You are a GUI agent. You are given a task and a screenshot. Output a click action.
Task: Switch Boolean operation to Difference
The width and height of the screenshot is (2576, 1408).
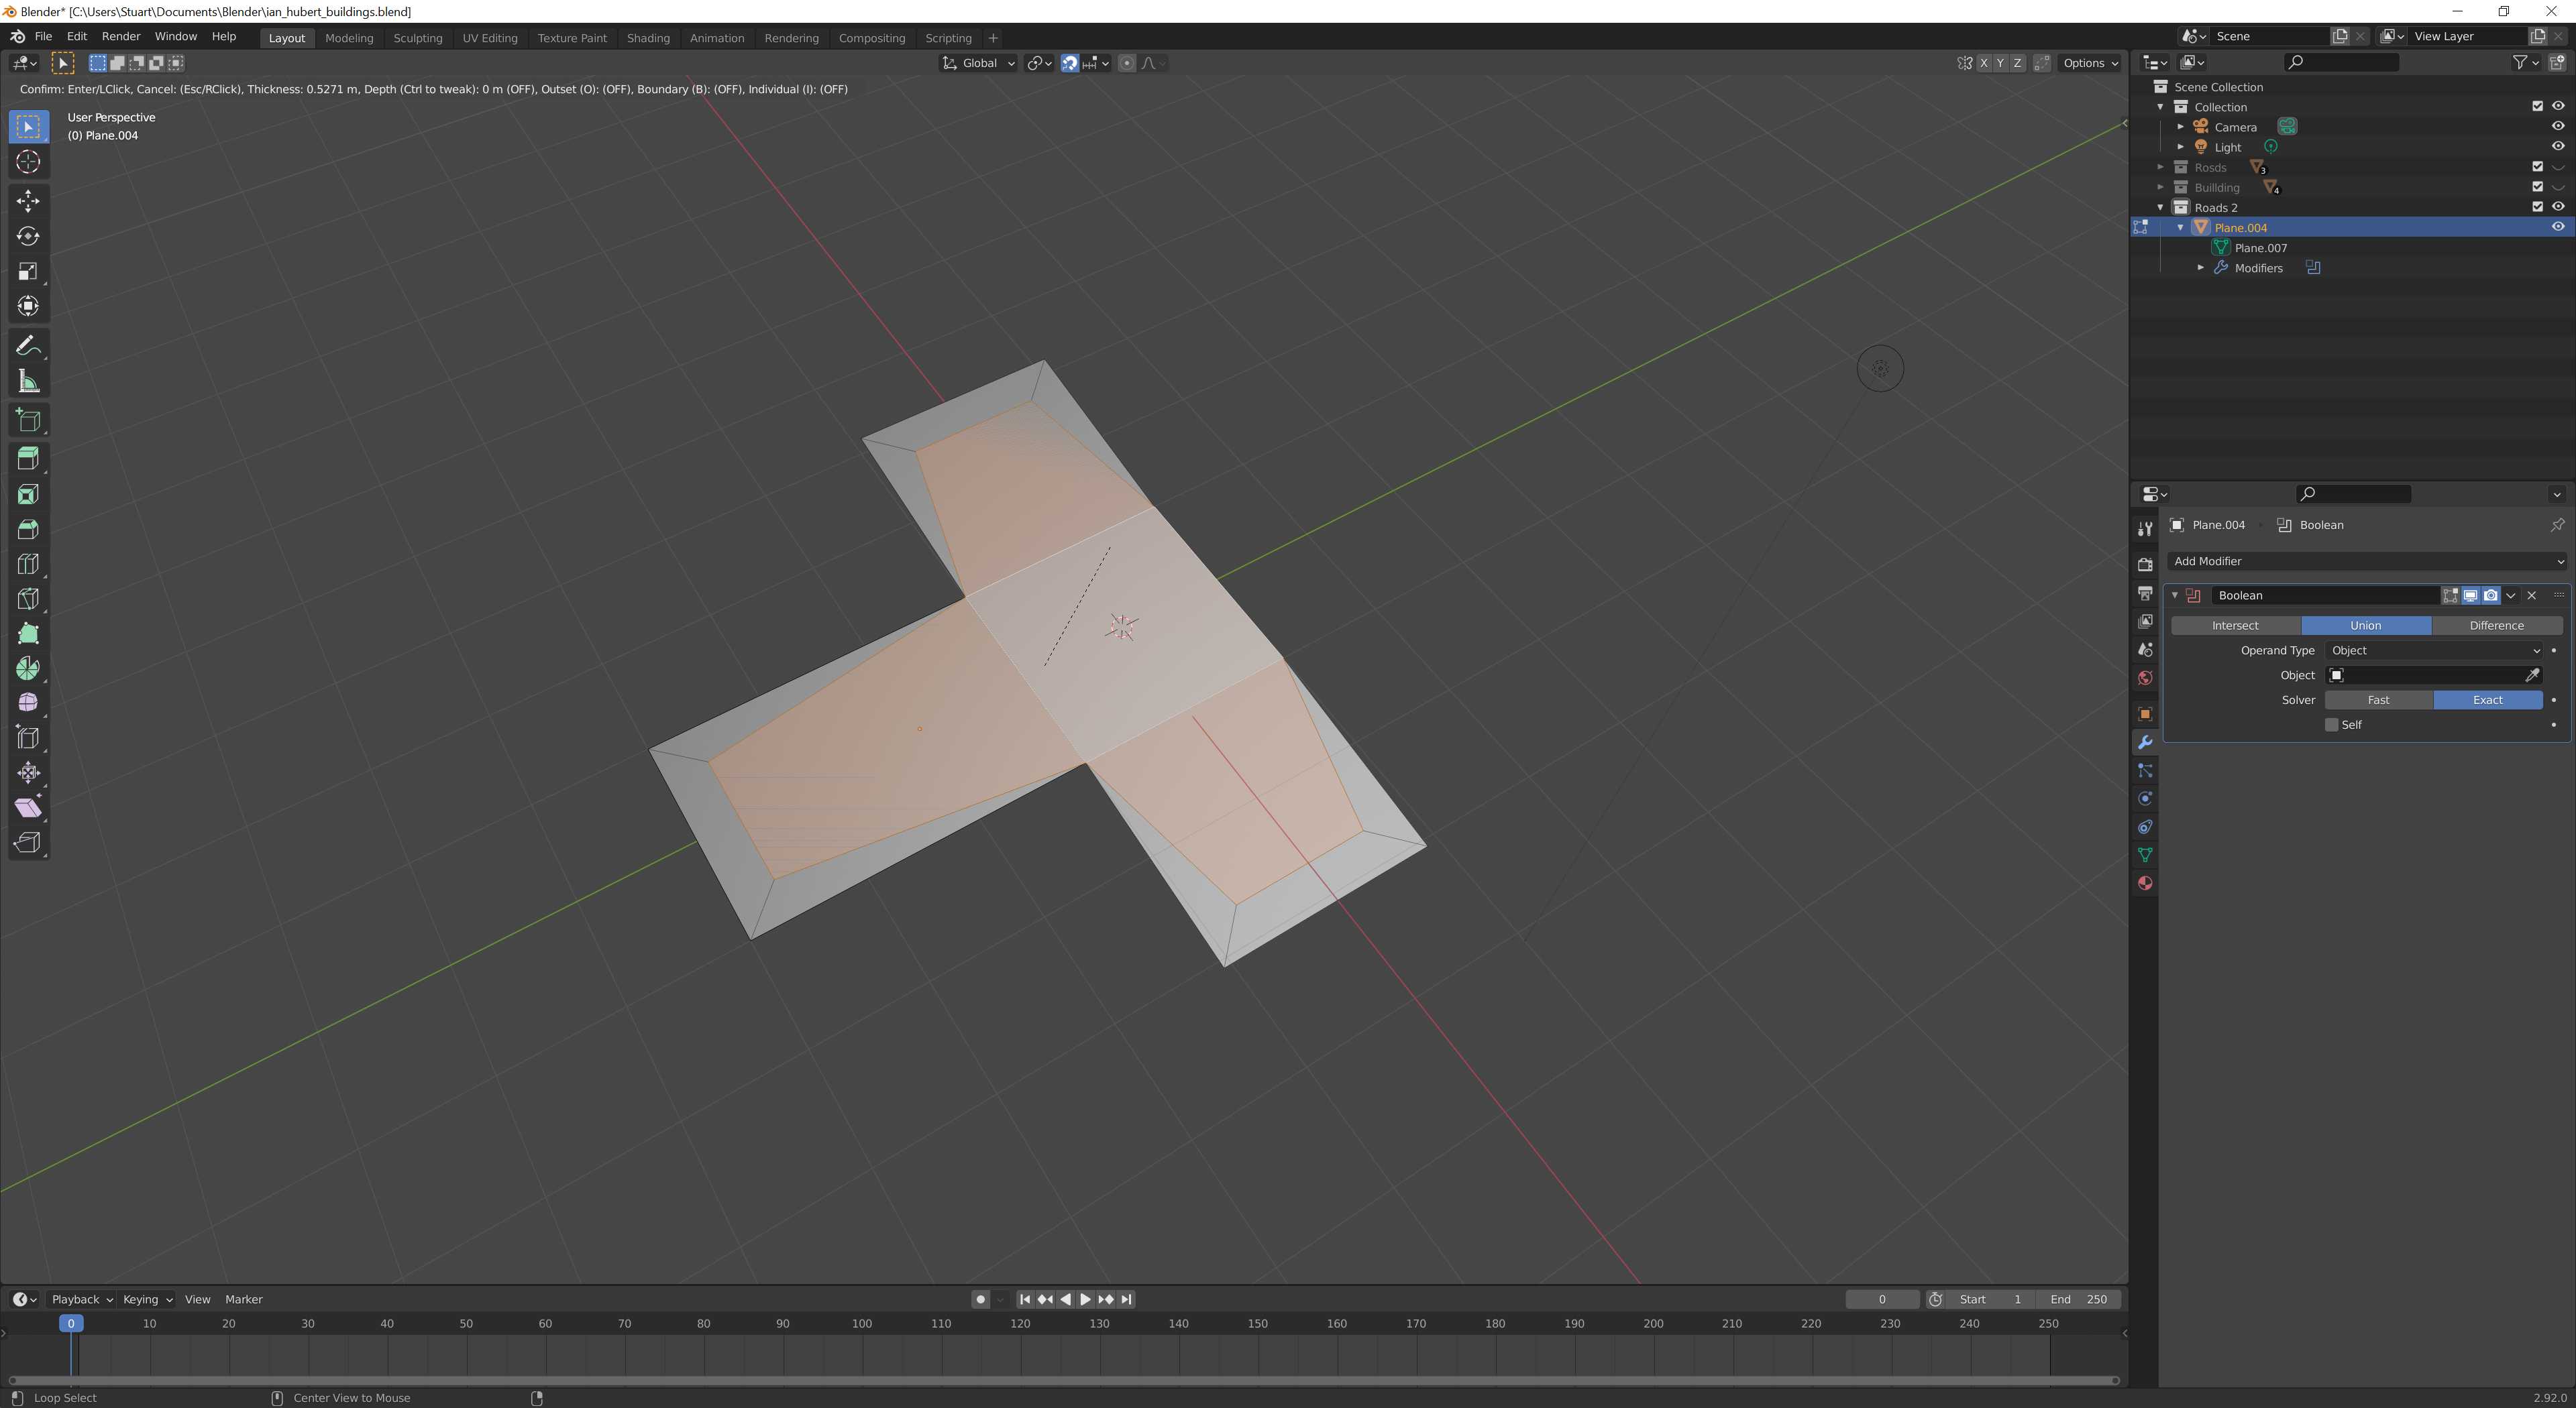2497,625
